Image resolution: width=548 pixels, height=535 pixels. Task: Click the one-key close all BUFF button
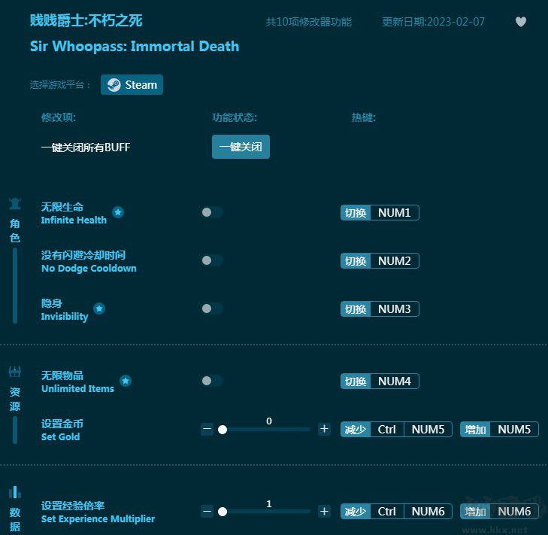tap(241, 147)
